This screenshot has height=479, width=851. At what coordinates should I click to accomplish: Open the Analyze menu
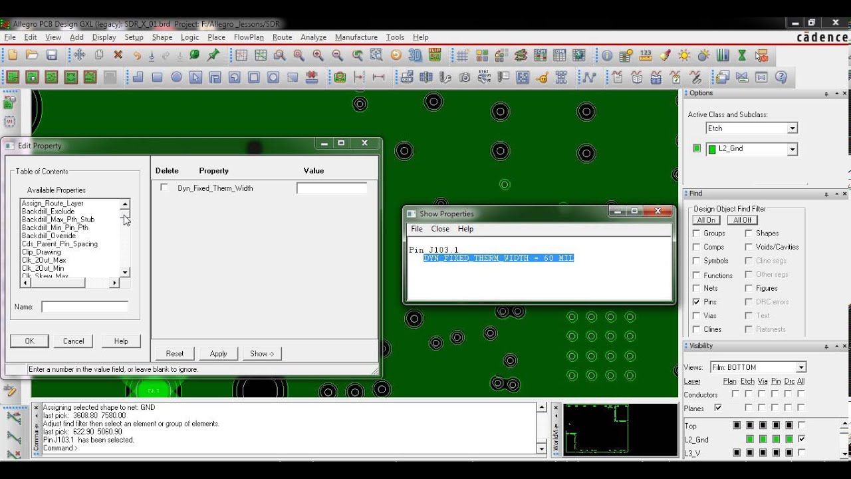(x=313, y=37)
